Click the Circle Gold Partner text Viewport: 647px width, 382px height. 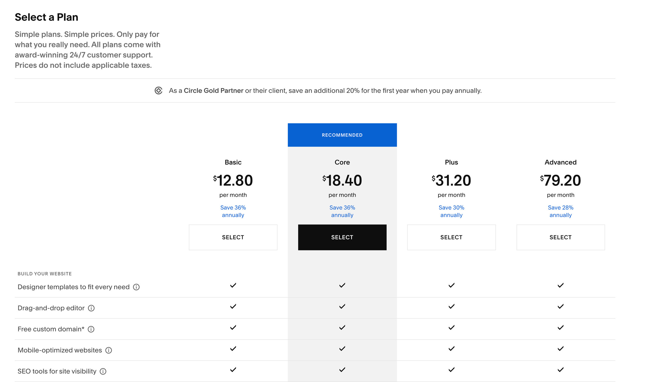(213, 91)
